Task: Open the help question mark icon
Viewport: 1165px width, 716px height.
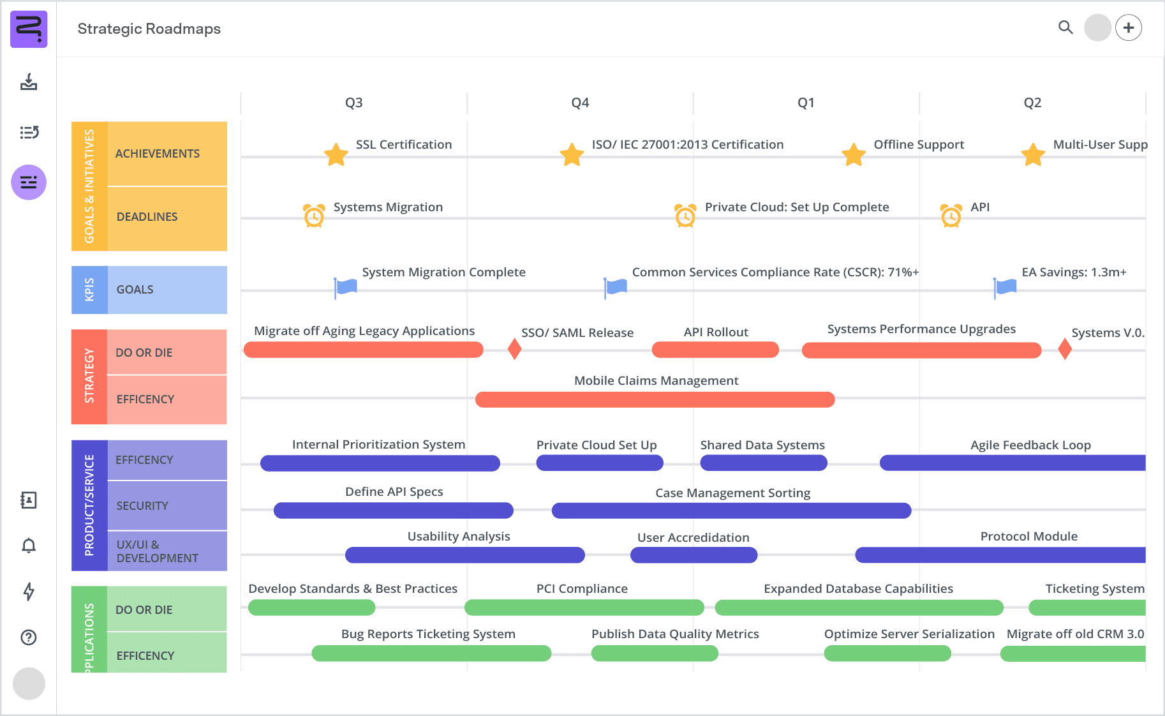Action: (x=29, y=638)
